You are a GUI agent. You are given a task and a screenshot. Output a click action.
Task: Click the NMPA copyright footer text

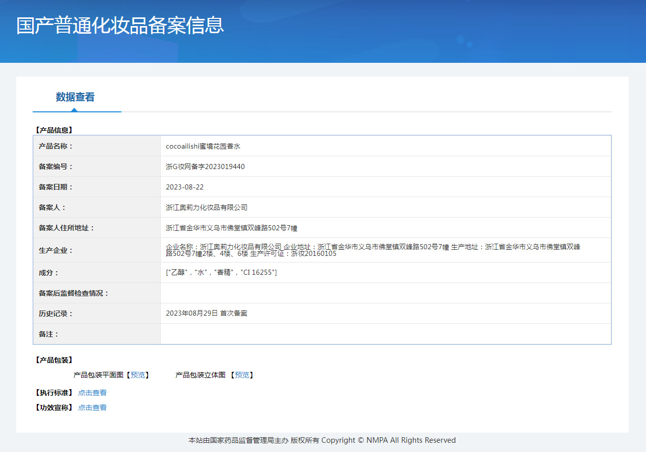pyautogui.click(x=322, y=440)
